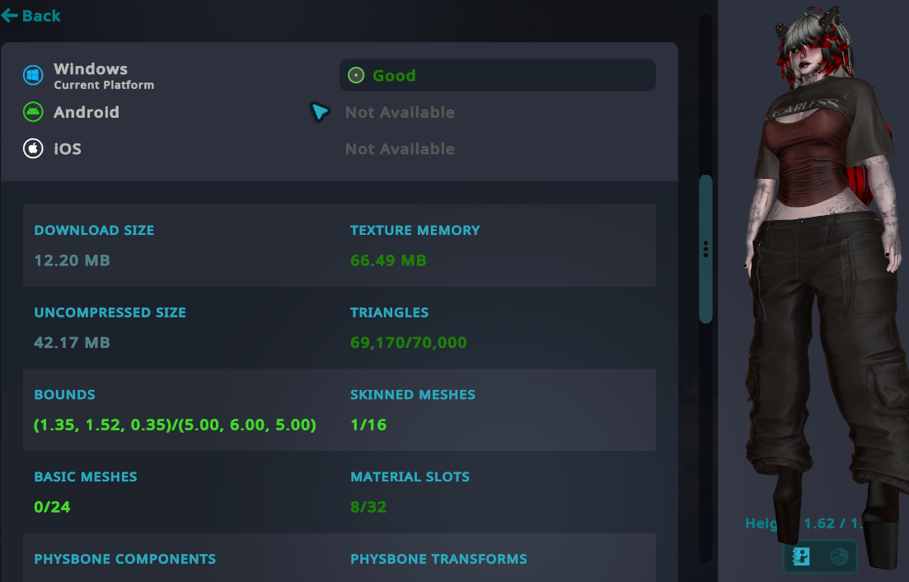The width and height of the screenshot is (909, 582).
Task: Click the UNCOMPRESSED SIZE heading
Action: tap(110, 312)
